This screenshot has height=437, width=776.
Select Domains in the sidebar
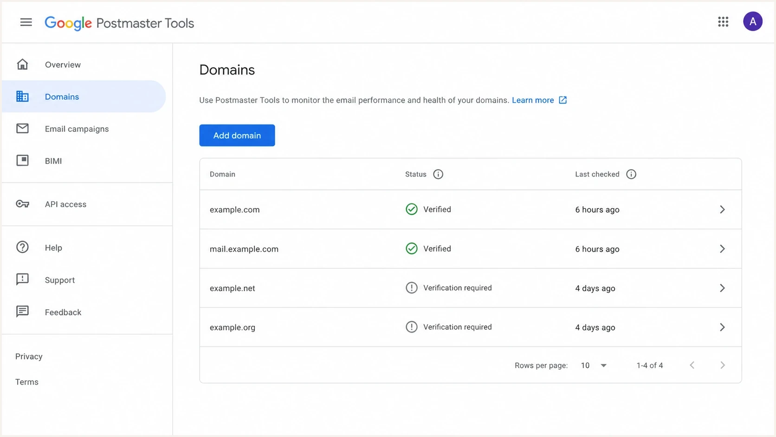click(x=84, y=96)
